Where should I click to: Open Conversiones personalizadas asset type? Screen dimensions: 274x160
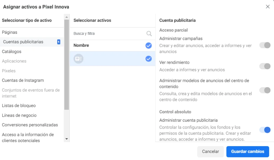click(30, 125)
